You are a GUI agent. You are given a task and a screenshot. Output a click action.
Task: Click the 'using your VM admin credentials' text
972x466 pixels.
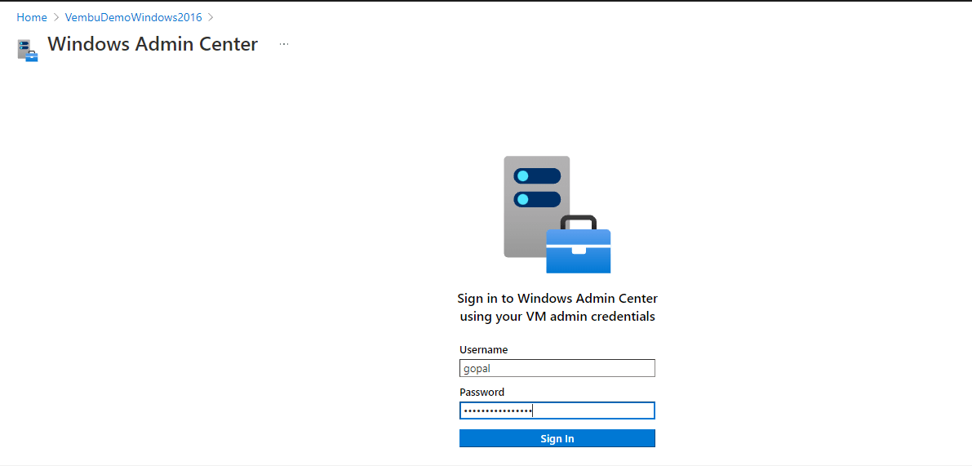[557, 317]
